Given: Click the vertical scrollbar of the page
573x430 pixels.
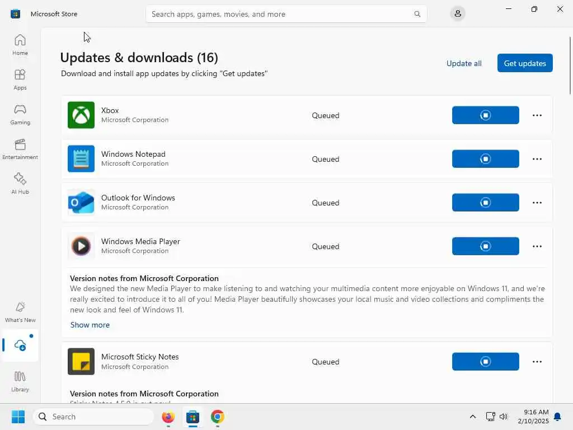Looking at the screenshot, I should point(570,66).
